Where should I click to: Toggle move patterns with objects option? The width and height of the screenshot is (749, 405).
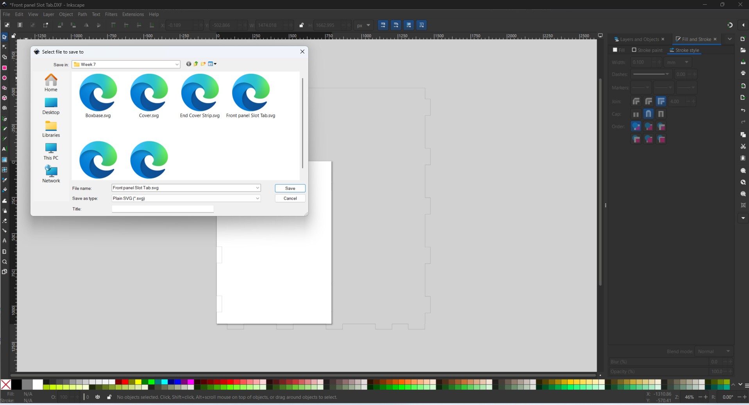[422, 25]
